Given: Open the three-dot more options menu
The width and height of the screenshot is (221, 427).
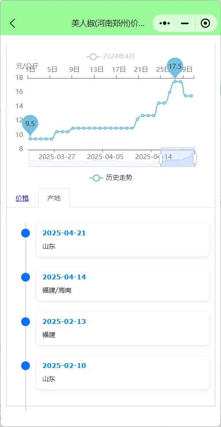Looking at the screenshot, I should click(x=165, y=23).
